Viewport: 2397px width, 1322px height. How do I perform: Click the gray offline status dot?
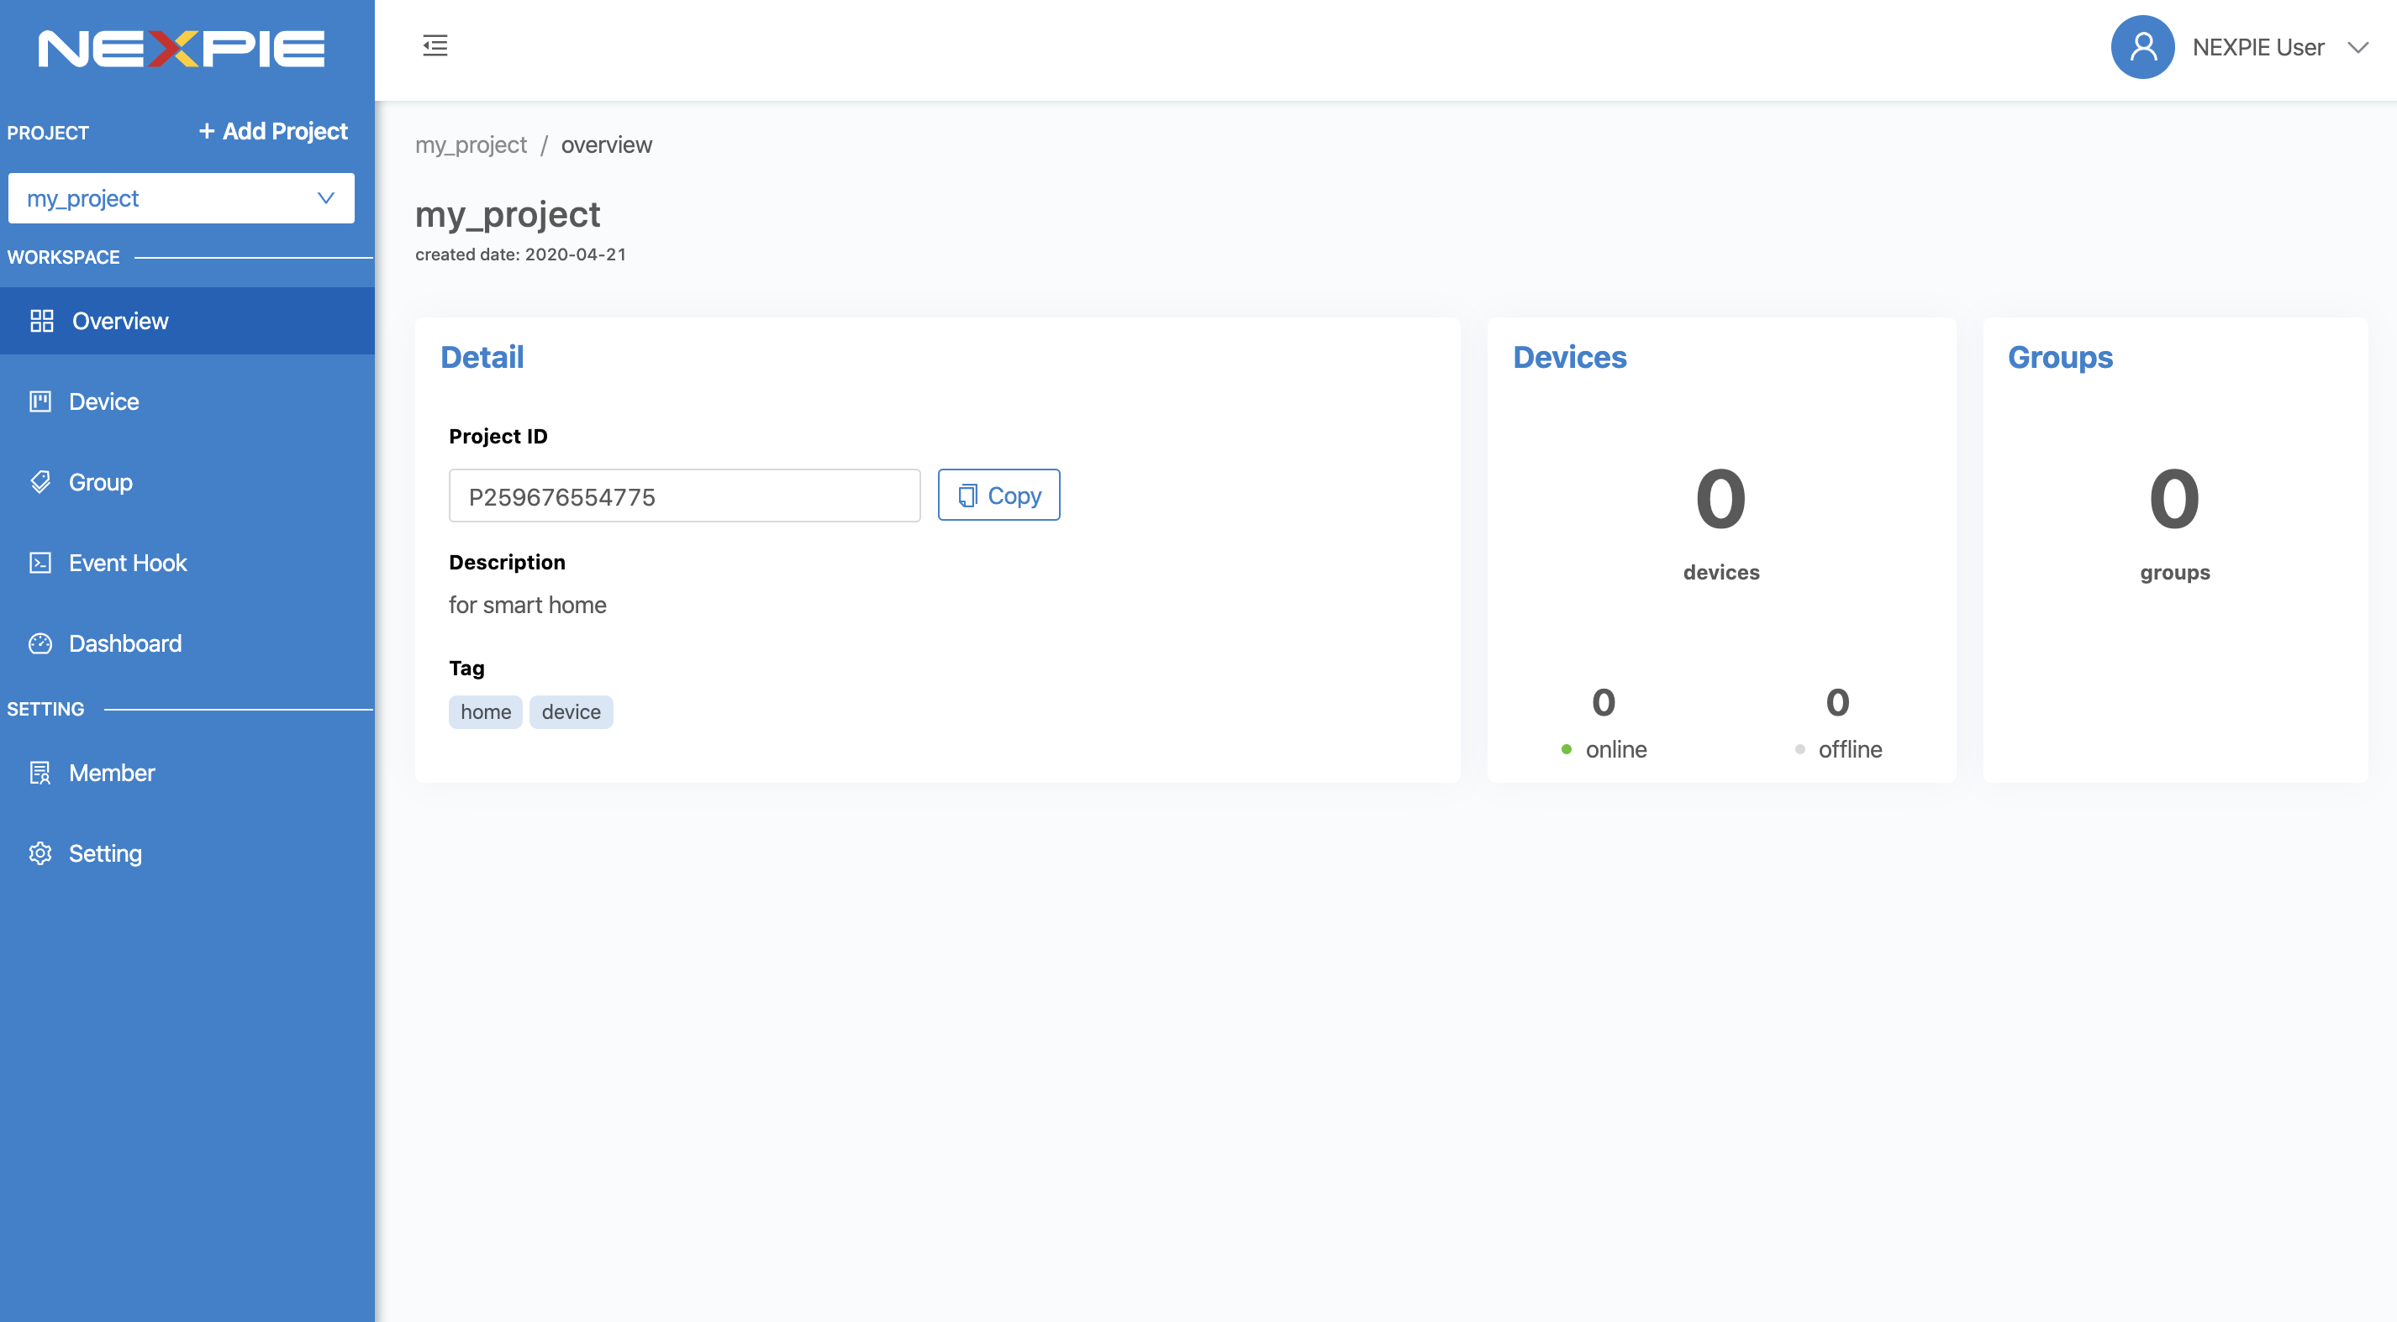click(x=1799, y=749)
